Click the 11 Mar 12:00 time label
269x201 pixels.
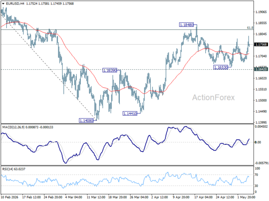96,197
